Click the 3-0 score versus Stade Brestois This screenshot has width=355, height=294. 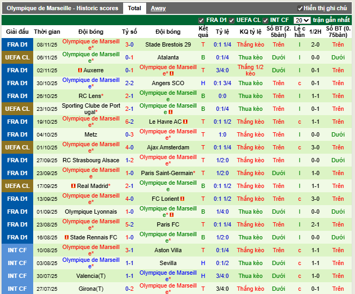[x=129, y=44]
